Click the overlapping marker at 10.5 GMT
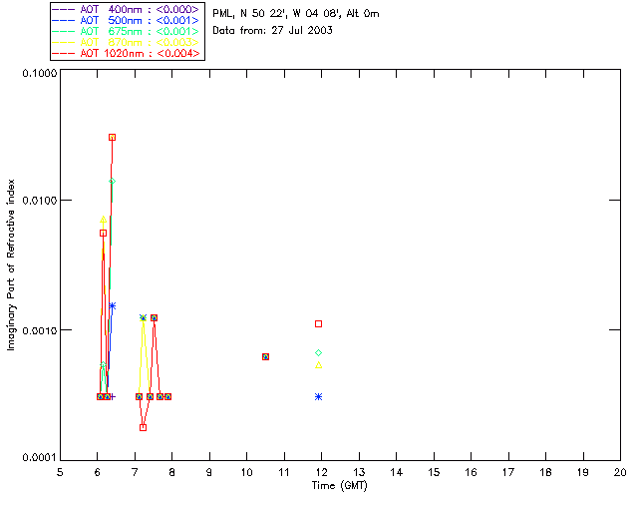Screen dimensions: 638x511 point(266,356)
